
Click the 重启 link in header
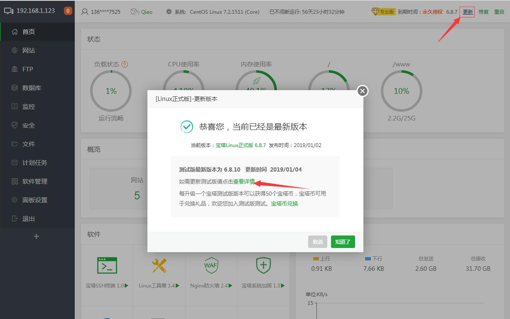[x=499, y=12]
